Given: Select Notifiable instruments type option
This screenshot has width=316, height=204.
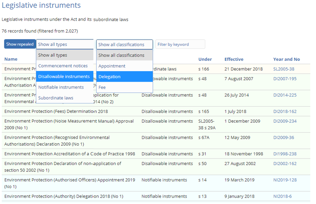Looking at the screenshot, I should [x=65, y=87].
